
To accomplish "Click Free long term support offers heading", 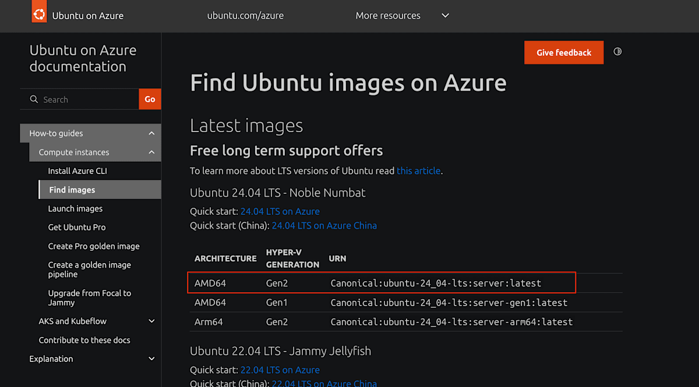I will click(287, 151).
